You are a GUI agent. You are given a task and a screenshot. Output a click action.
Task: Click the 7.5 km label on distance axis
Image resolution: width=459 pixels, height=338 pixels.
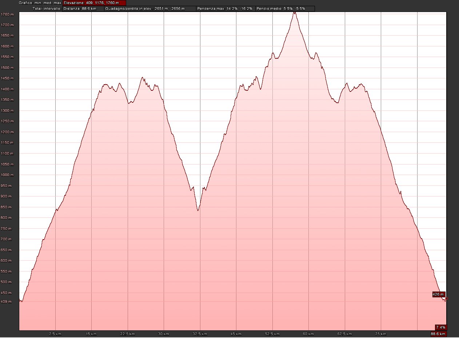point(55,334)
